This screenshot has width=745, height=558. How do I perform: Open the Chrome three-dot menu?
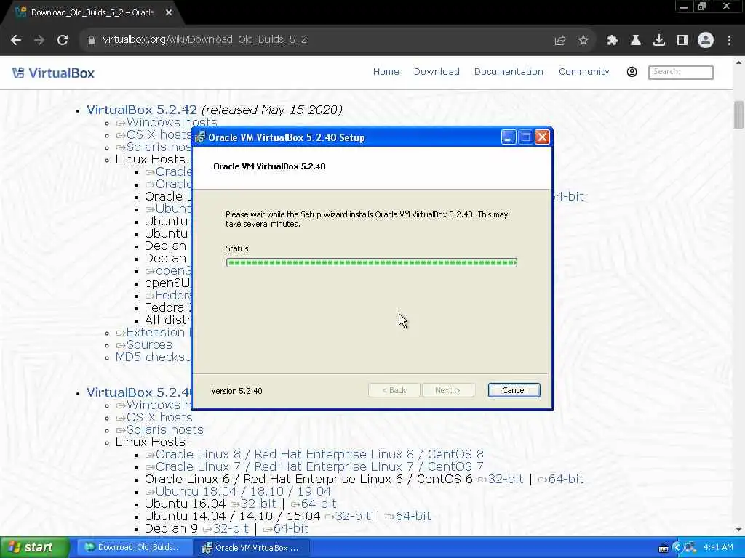(729, 41)
